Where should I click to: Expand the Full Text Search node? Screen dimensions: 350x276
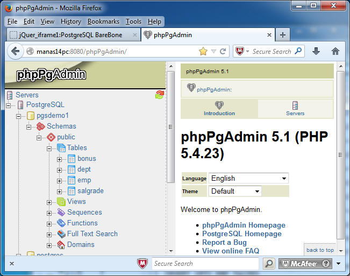click(49, 235)
